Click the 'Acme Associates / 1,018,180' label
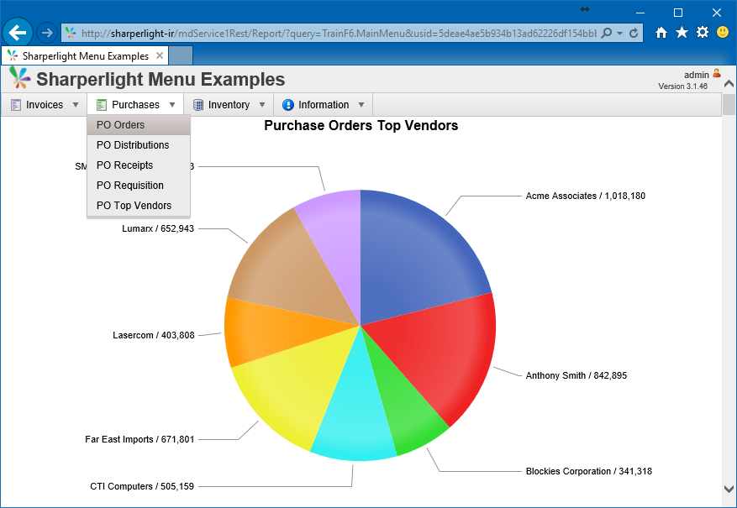 [x=585, y=196]
